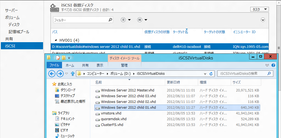Click ボリューム (D:) in the address path
Screen dimensions: 281x138
tap(121, 73)
